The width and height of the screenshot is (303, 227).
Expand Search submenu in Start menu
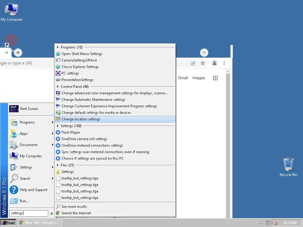(x=31, y=178)
